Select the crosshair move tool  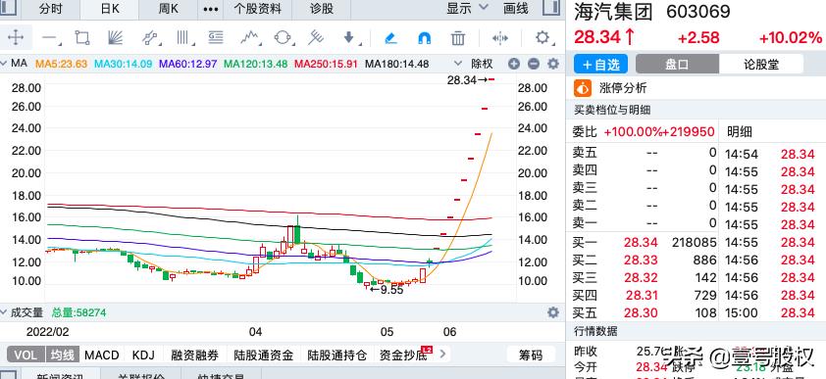click(16, 38)
